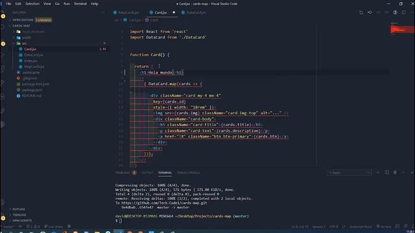Open the View menu
This screenshot has width=415, height=233.
[47, 4]
